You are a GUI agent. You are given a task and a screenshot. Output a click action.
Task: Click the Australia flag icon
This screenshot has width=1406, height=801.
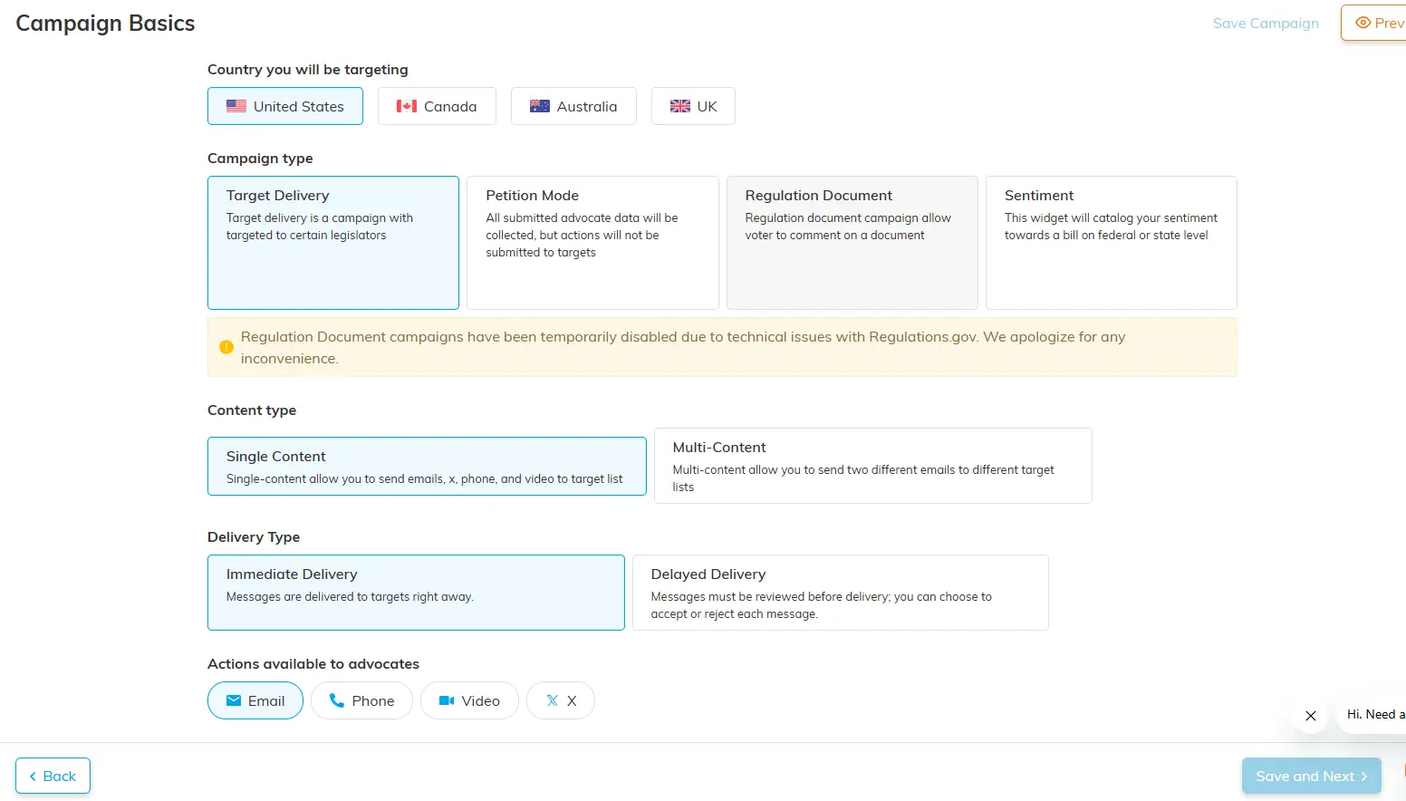[x=541, y=105]
